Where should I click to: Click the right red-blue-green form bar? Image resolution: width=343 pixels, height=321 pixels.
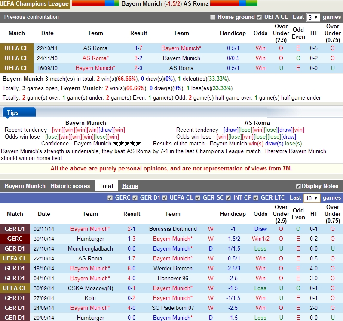point(234,3)
